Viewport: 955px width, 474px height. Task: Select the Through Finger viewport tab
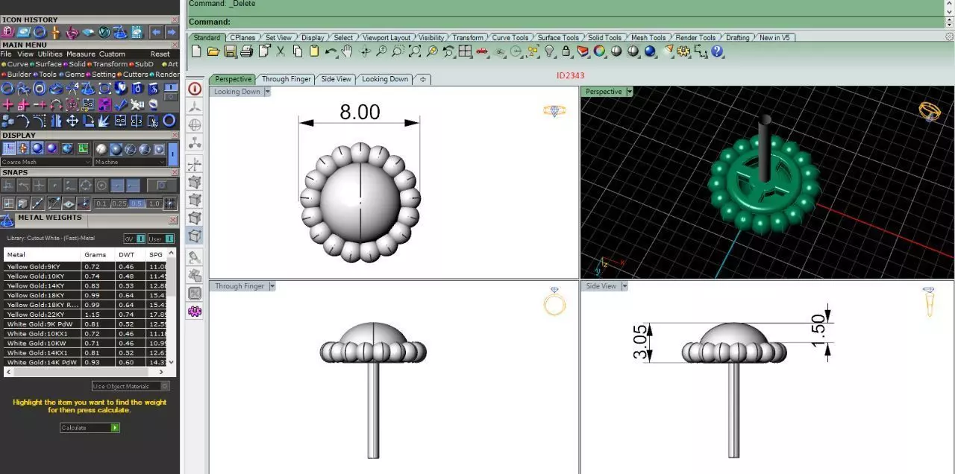(286, 79)
